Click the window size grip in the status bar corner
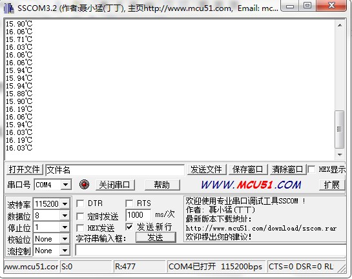Viewport: 352px width, 279px height. 342,269
